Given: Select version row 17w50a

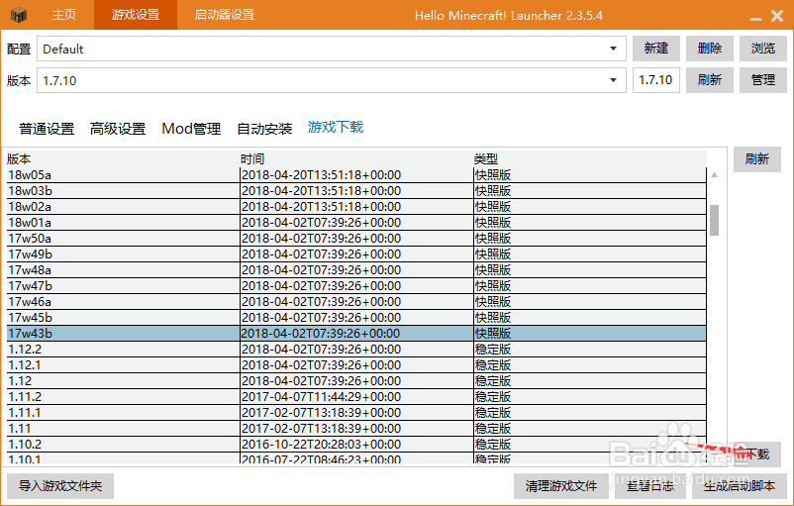Looking at the screenshot, I should coord(356,239).
